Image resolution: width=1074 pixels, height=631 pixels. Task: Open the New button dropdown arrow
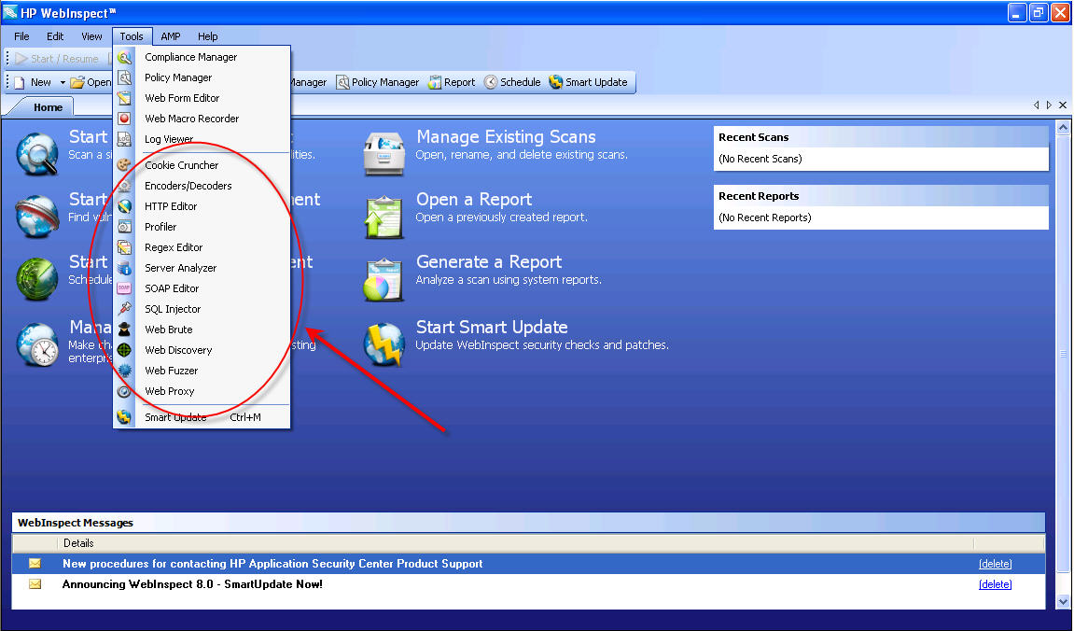click(x=63, y=82)
